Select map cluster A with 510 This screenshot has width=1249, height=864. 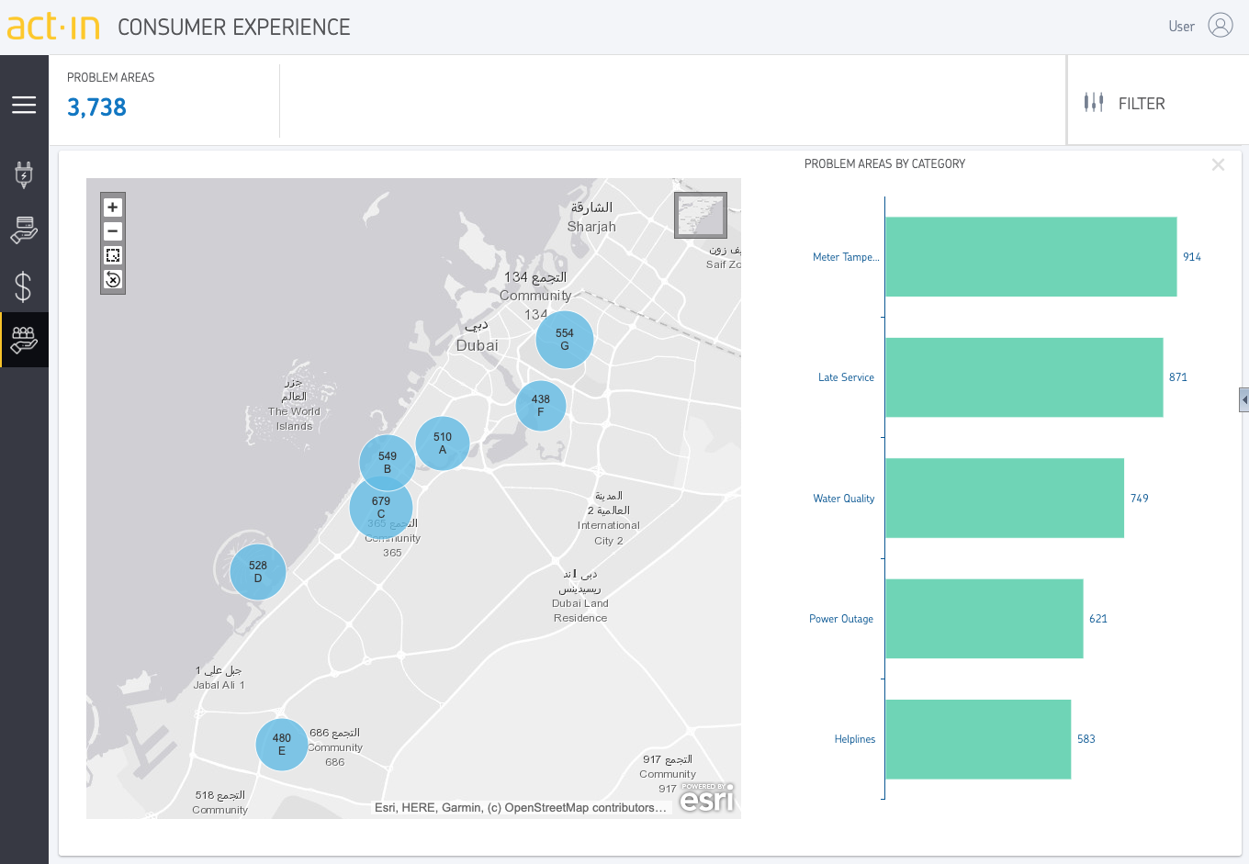[x=443, y=443]
